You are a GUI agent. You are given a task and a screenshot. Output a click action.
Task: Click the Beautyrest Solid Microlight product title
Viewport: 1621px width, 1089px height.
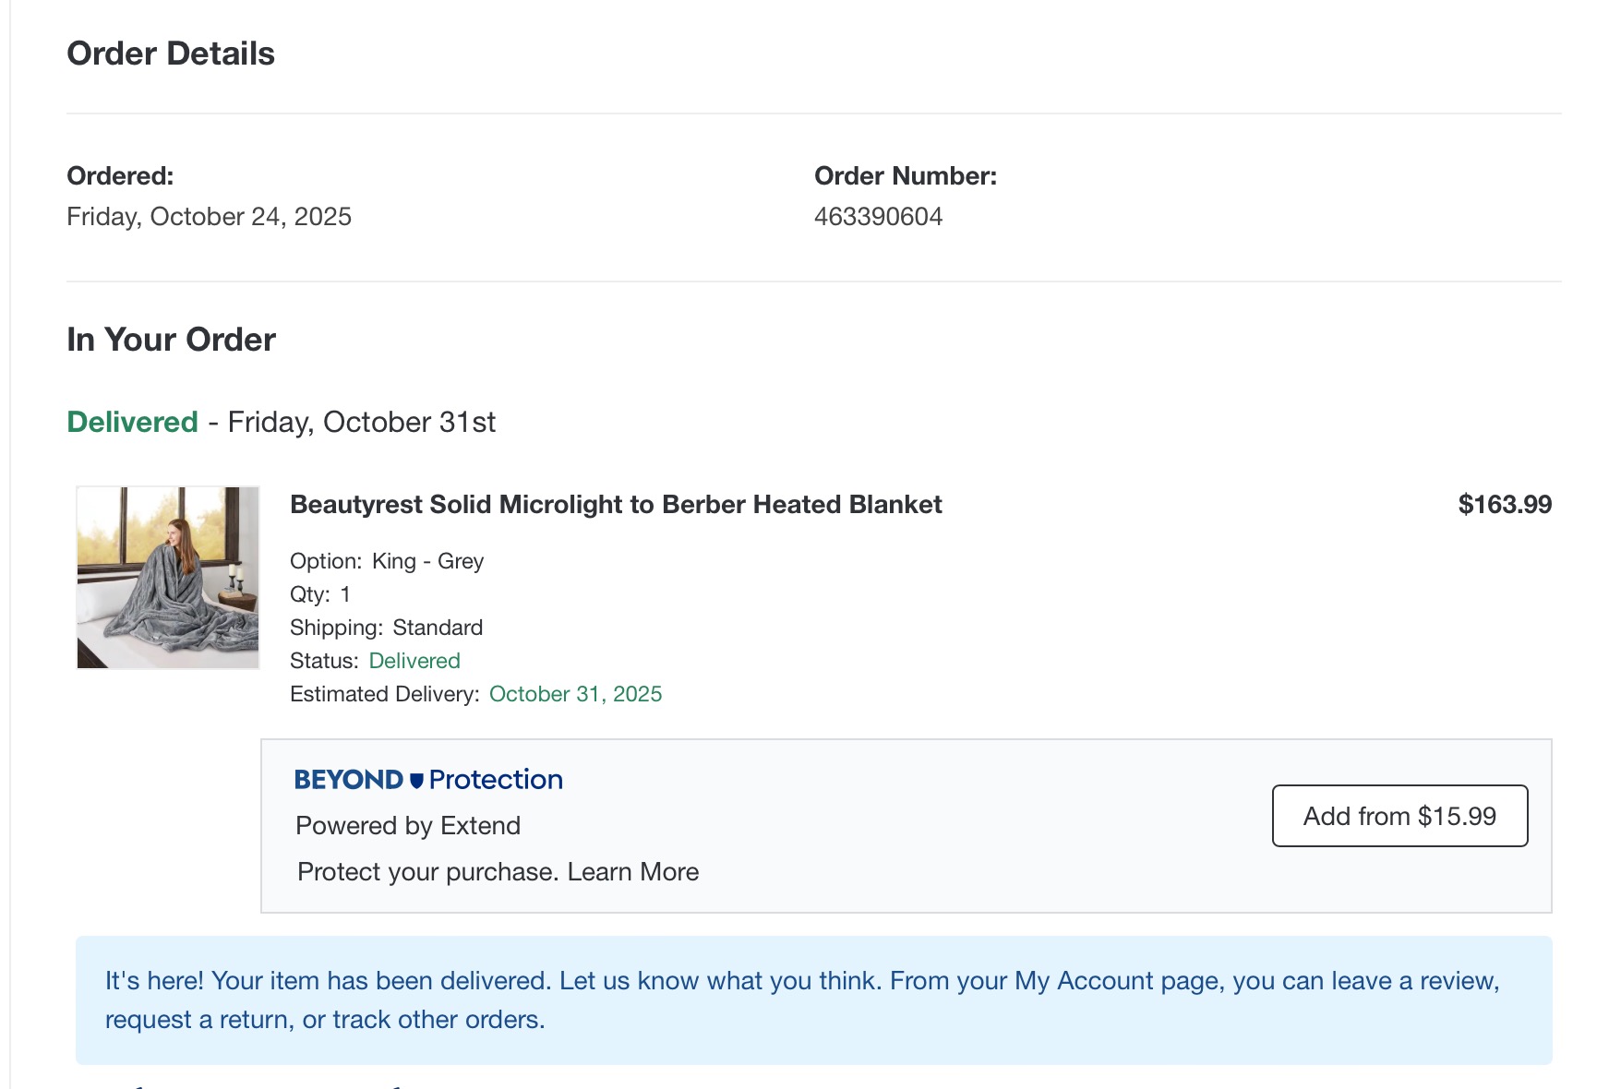pos(616,505)
